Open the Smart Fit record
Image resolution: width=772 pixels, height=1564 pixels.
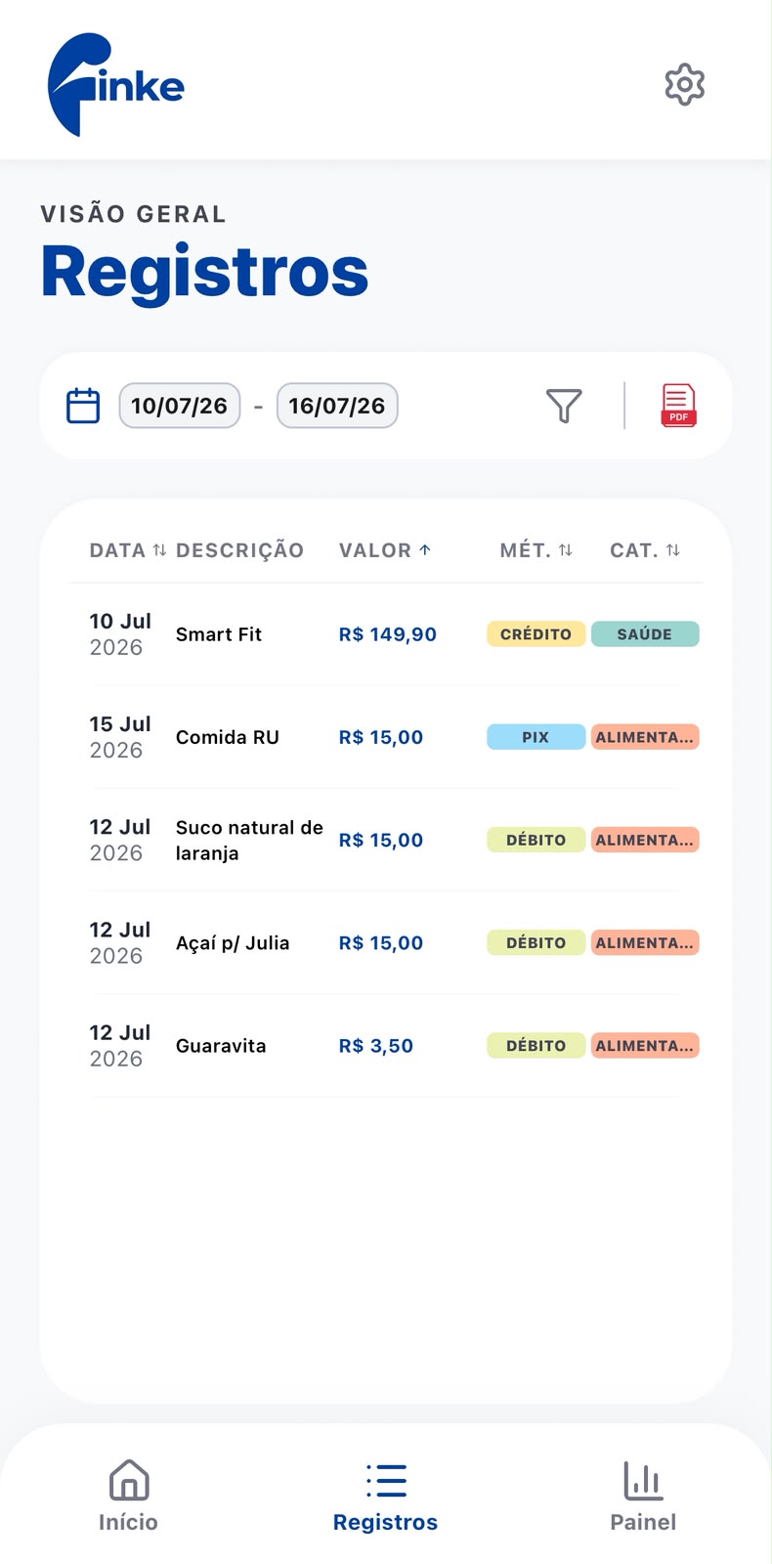coord(386,634)
